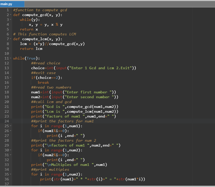Viewport: 215px width, 187px height.
Task: Click the '##print multiples' comment
Action: coord(50,169)
